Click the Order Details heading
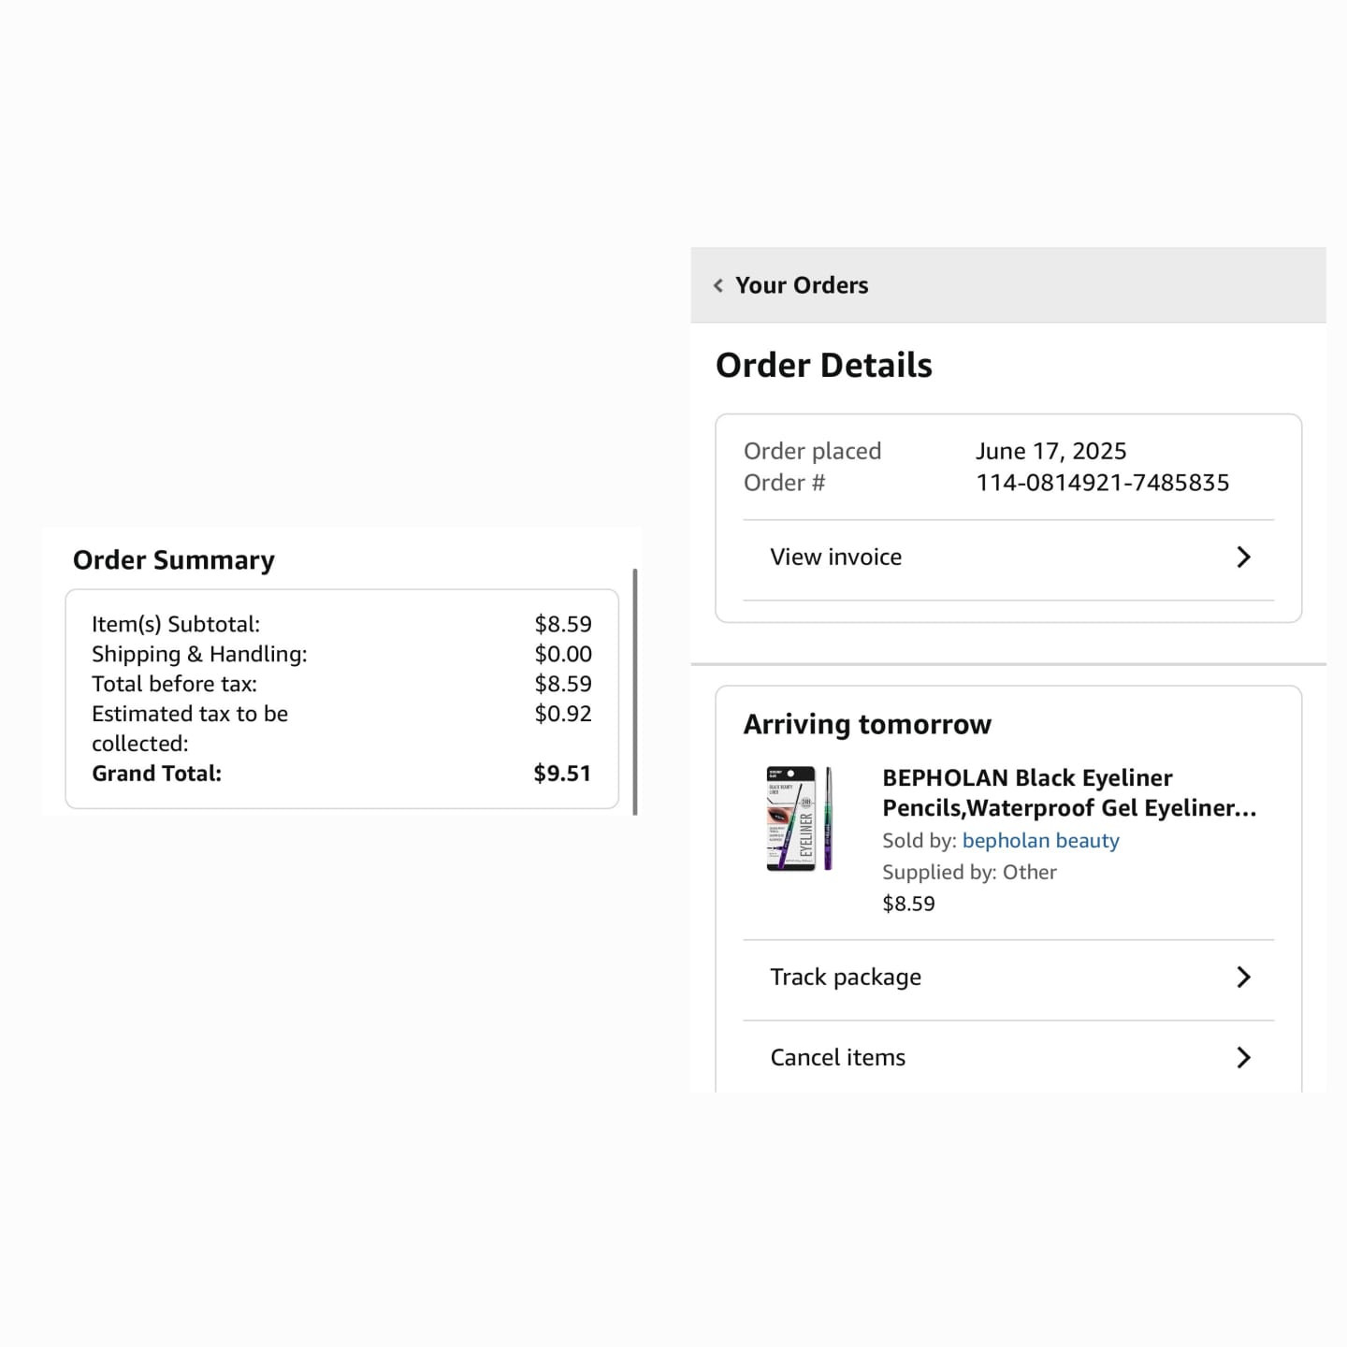 coord(824,365)
